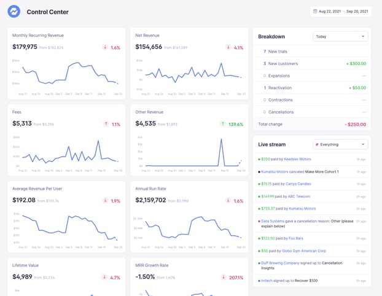Select the '0 Contractions' breakdown row
The height and width of the screenshot is (296, 382).
pos(312,100)
